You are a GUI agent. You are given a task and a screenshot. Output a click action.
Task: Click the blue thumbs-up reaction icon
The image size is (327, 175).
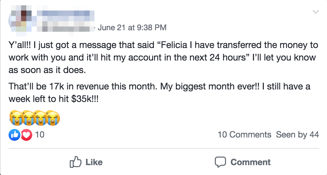pos(15,135)
